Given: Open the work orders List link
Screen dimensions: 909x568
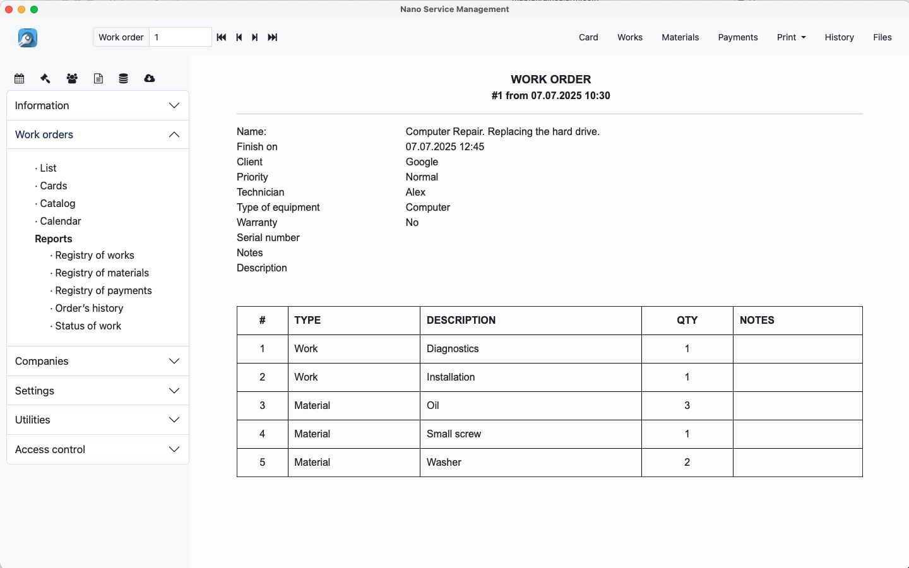Looking at the screenshot, I should 48,168.
